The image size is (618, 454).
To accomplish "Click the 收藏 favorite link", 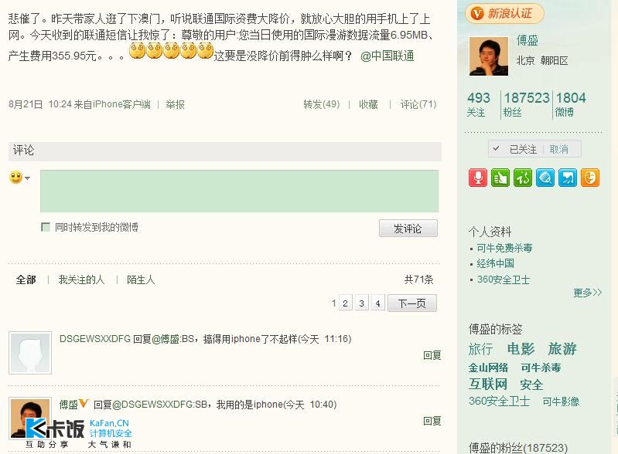I will tap(368, 104).
